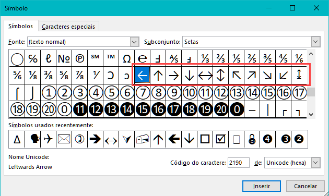329x196 pixels.
Task: Select the seven eighths fraction symbol
Action: point(80,76)
